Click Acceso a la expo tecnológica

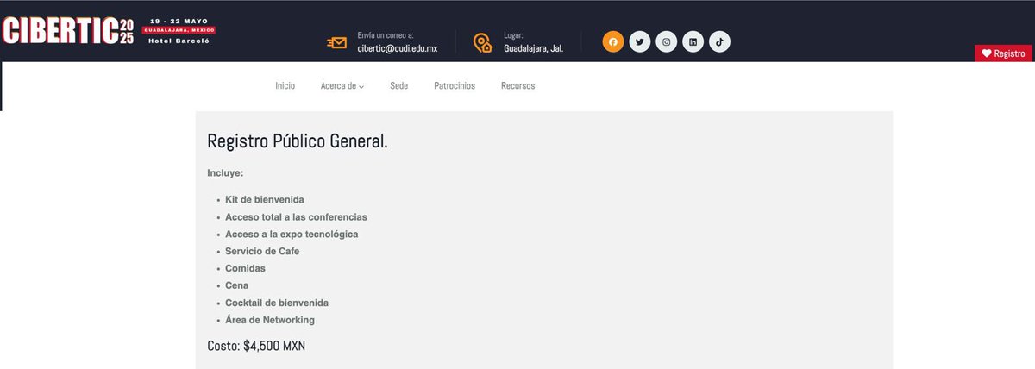pos(292,235)
